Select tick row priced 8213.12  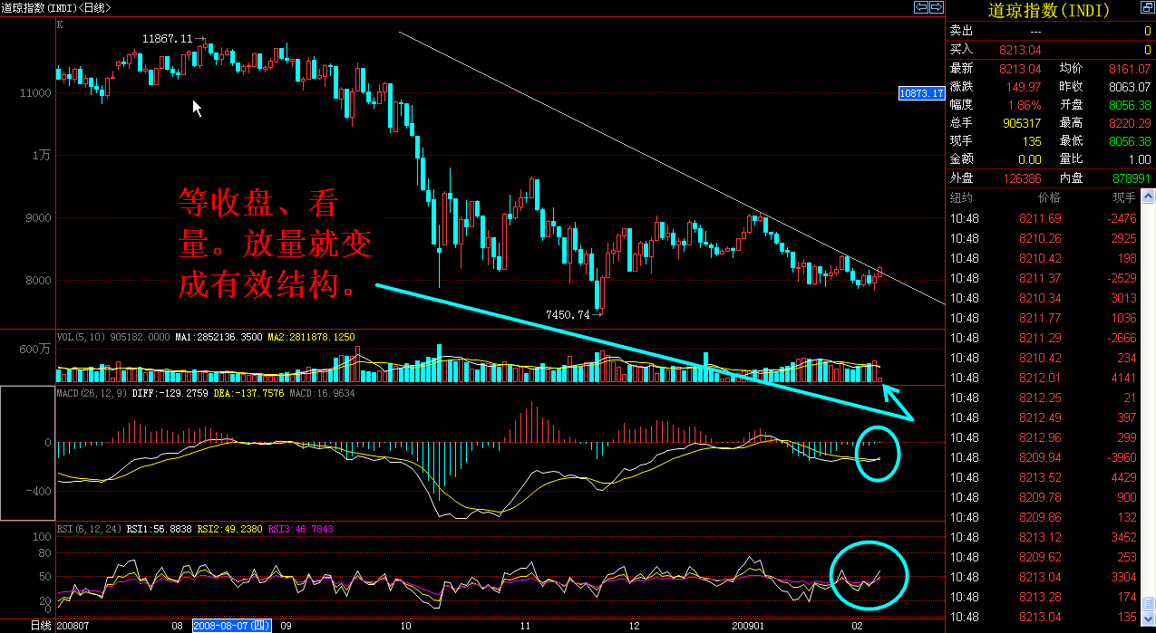1044,537
